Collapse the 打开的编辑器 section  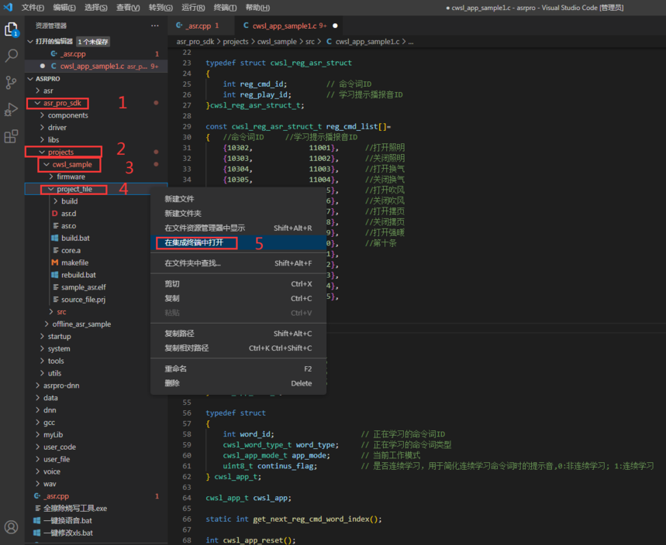[30, 41]
